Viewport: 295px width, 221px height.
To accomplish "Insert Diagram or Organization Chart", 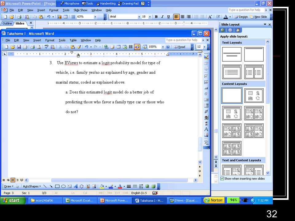I will click(x=81, y=186).
